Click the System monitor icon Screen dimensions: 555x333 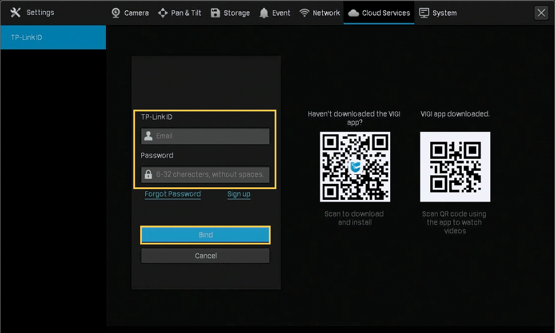pos(423,13)
